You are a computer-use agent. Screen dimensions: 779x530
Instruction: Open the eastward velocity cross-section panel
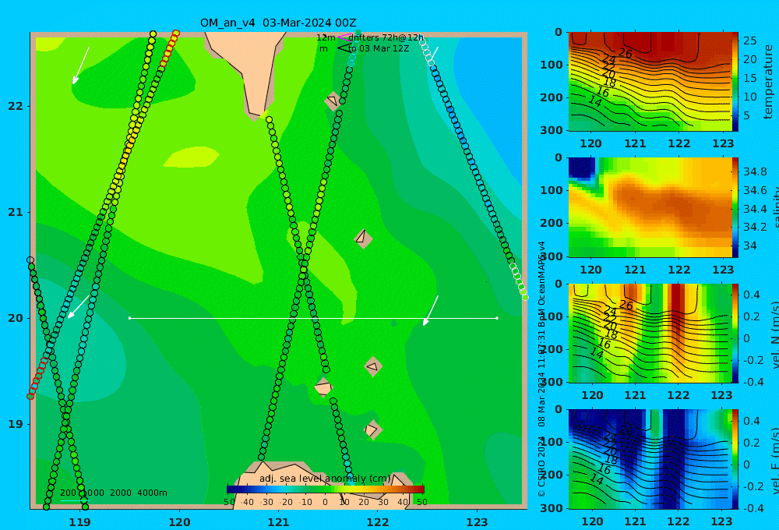650,459
